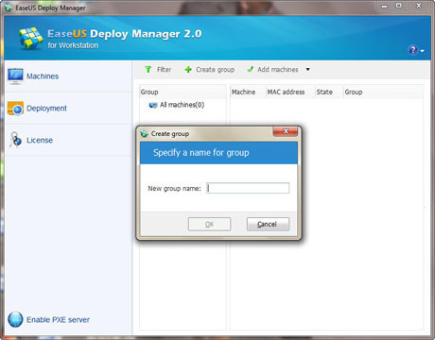This screenshot has height=340, width=435.
Task: Minimize the EaseUS Deploy Manager window
Action: point(384,6)
